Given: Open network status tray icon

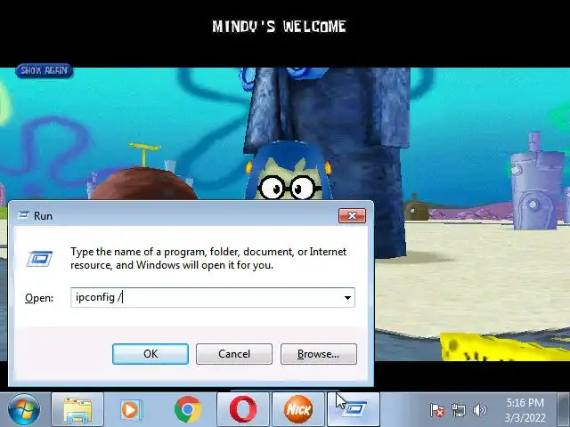Looking at the screenshot, I should click(459, 410).
